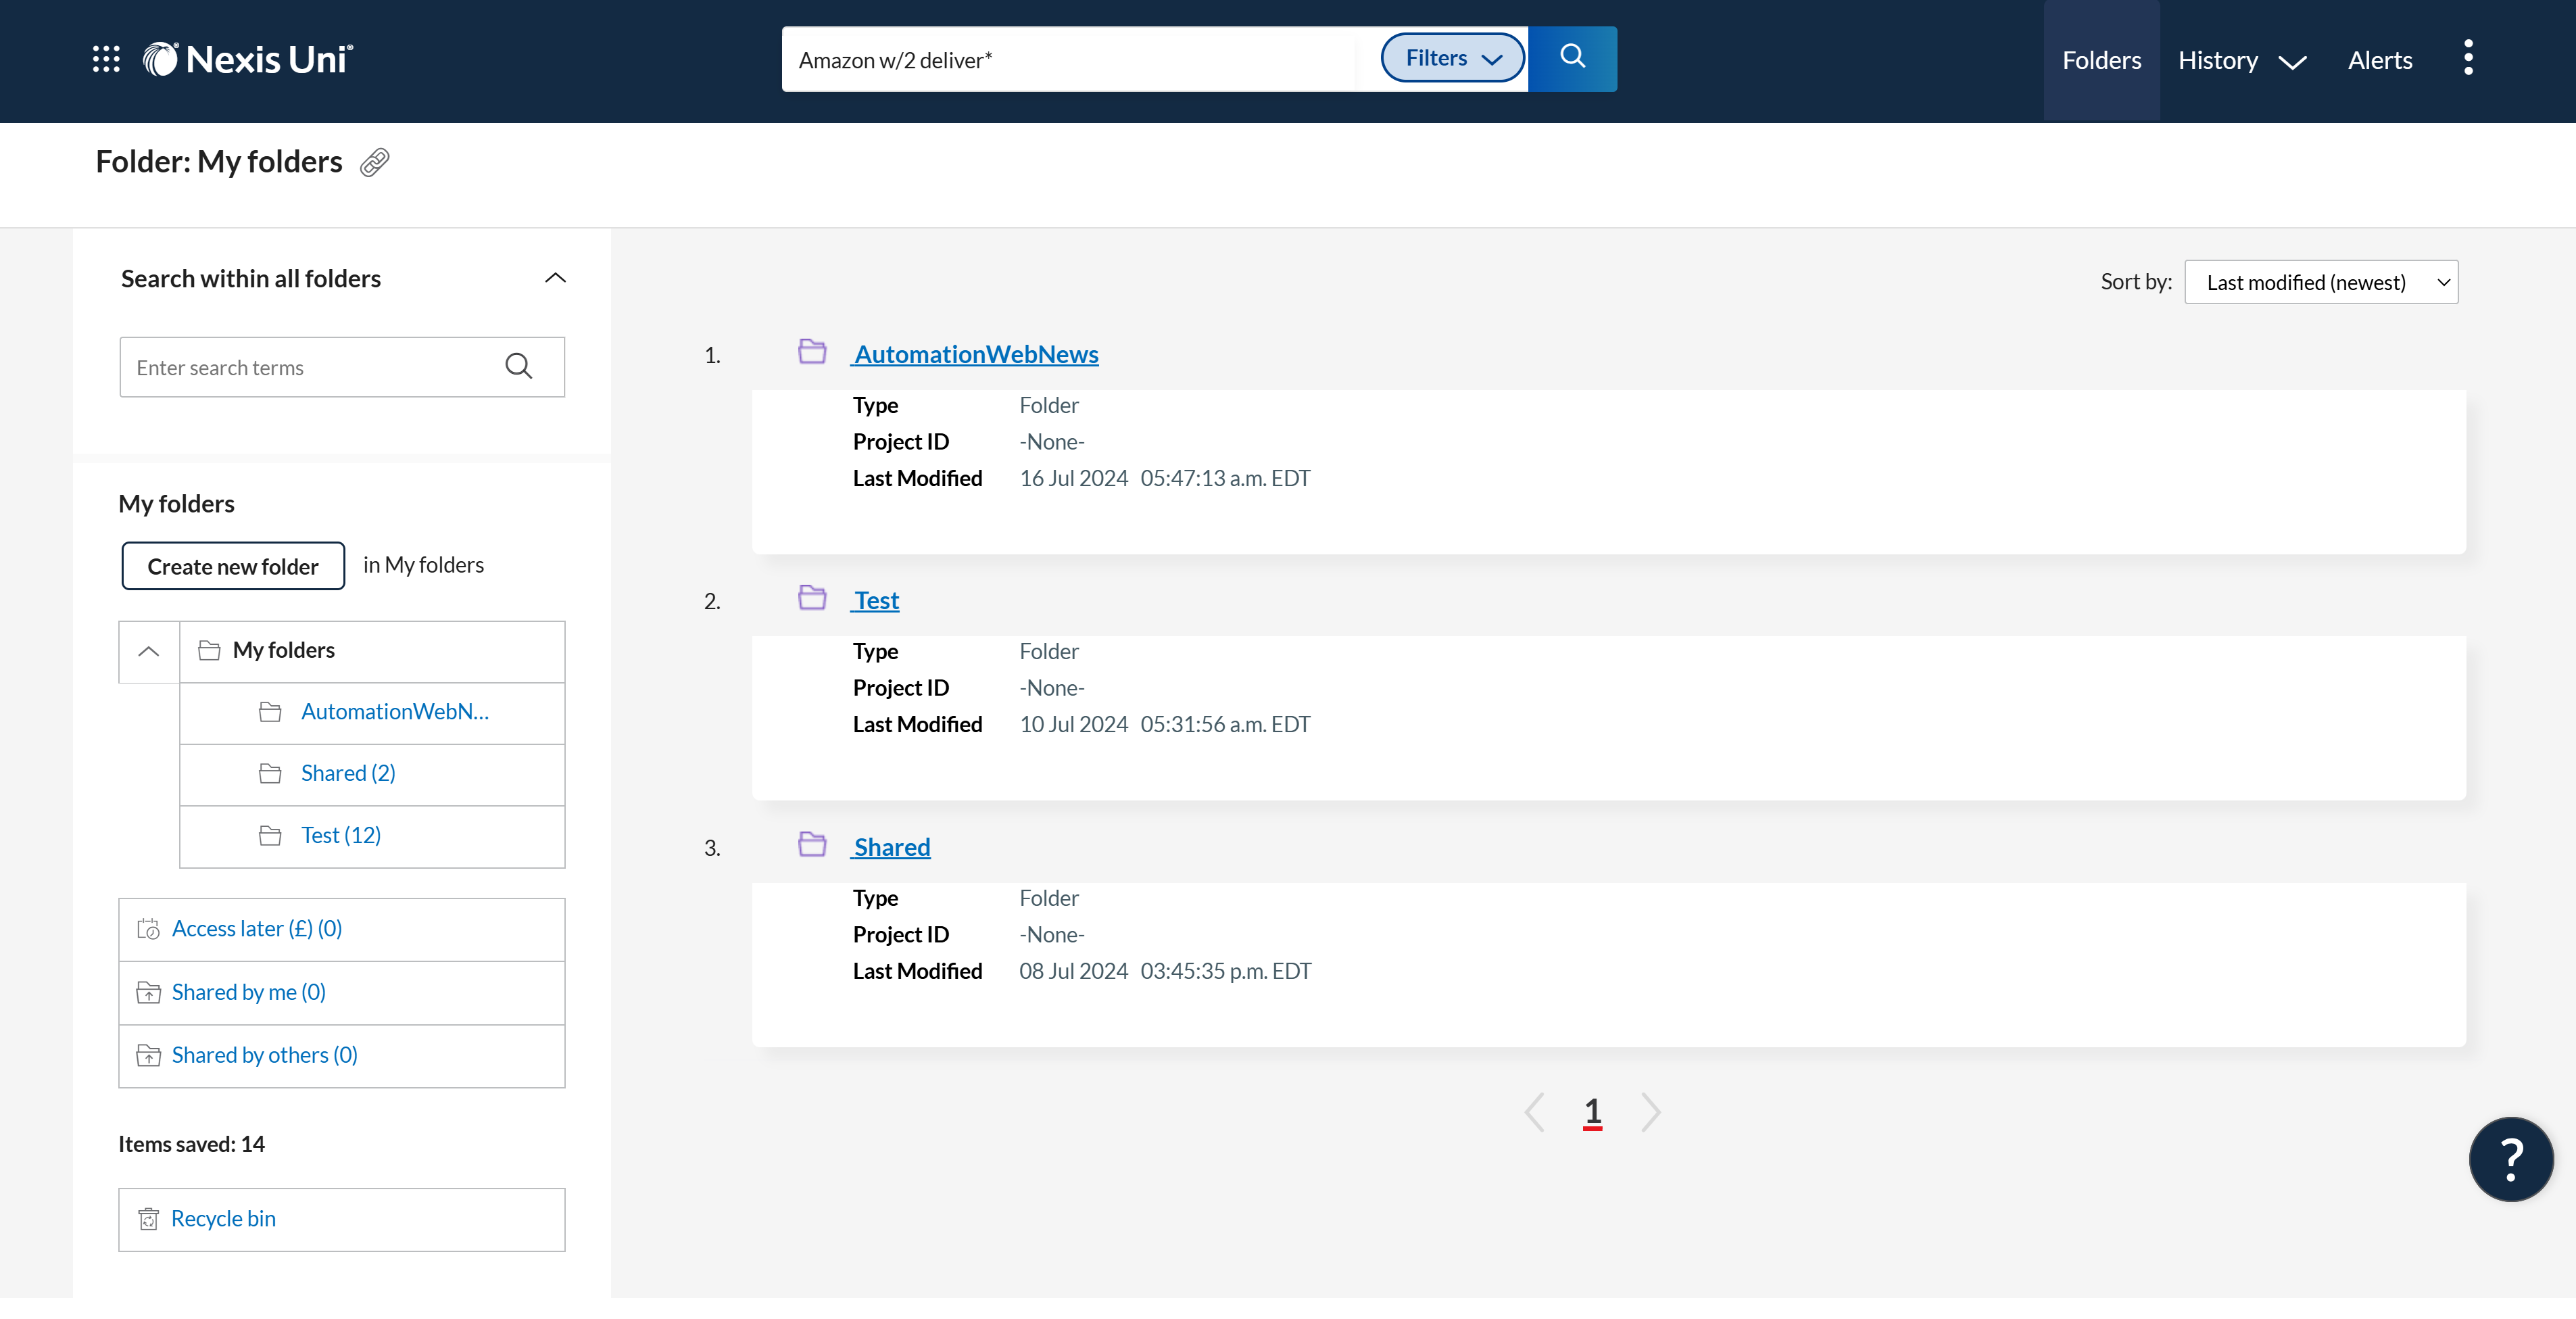Viewport: 2576px width, 1319px height.
Task: Click the paperclip icon next to Folder heading
Action: pos(373,162)
